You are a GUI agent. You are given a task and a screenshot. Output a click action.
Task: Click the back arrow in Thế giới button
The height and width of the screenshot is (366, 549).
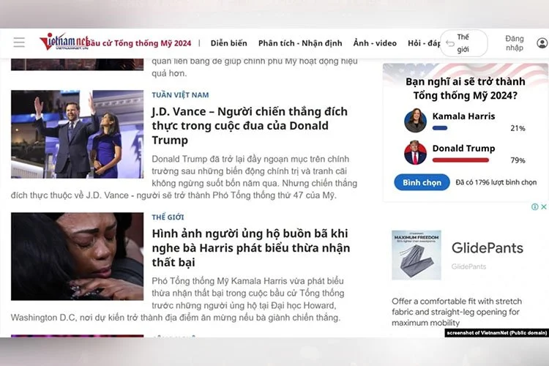click(450, 43)
